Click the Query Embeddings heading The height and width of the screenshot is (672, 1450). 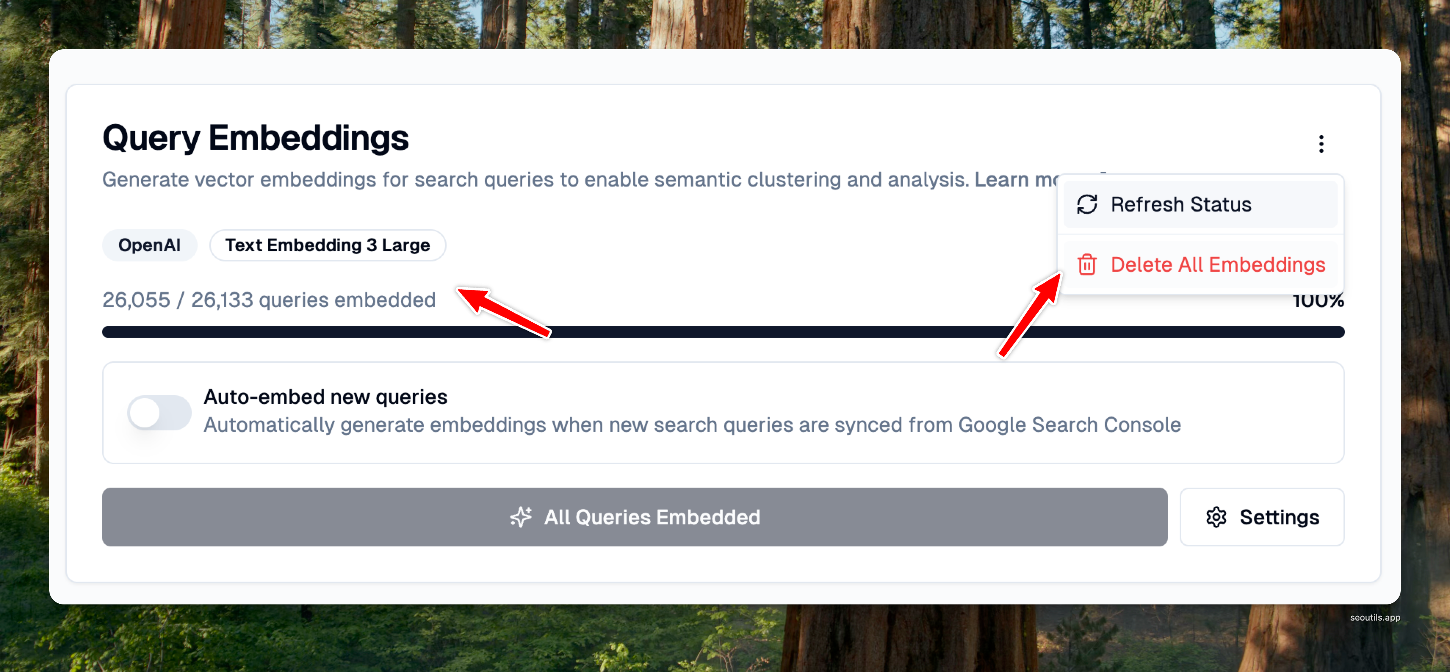(x=256, y=138)
